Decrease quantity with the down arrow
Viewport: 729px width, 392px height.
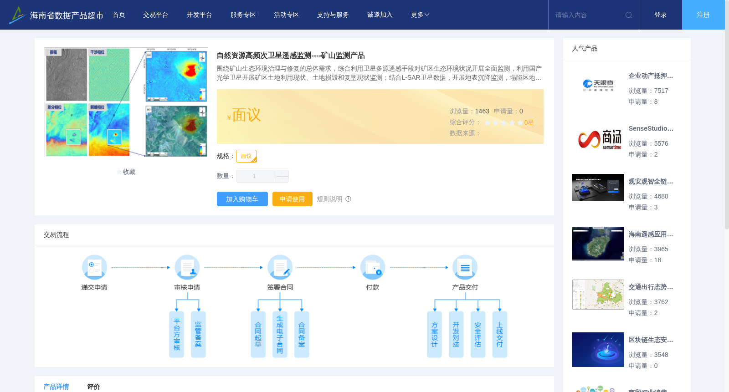(x=282, y=179)
